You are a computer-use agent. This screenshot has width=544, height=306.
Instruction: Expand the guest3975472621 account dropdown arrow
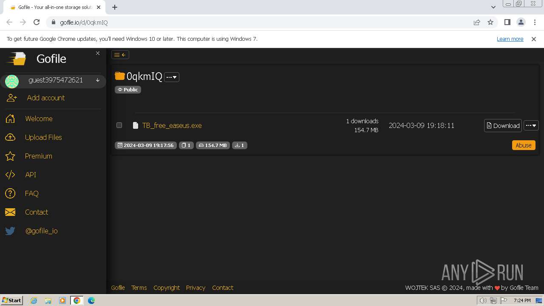[x=98, y=80]
